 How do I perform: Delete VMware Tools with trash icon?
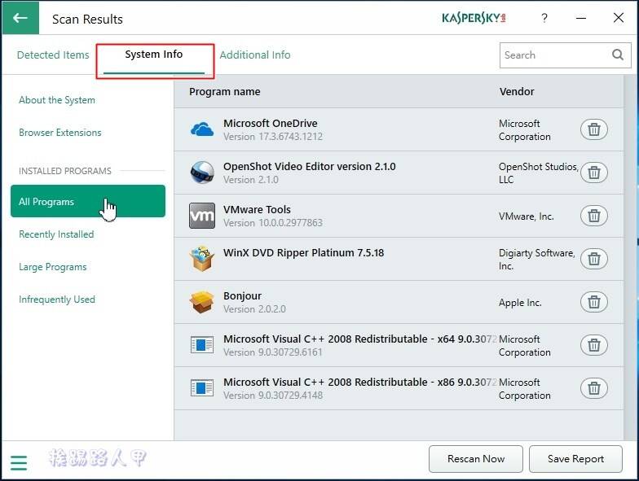tap(593, 216)
